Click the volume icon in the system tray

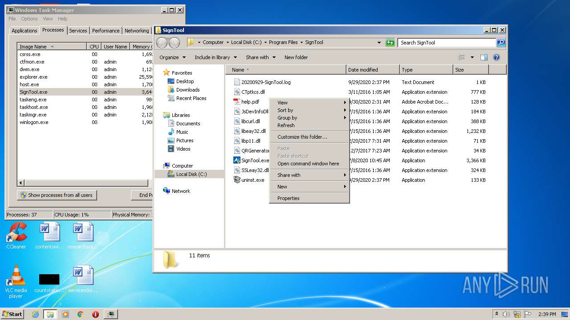coord(506,314)
